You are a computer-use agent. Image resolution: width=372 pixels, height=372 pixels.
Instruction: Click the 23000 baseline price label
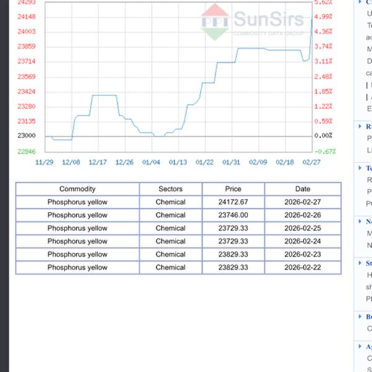27,136
